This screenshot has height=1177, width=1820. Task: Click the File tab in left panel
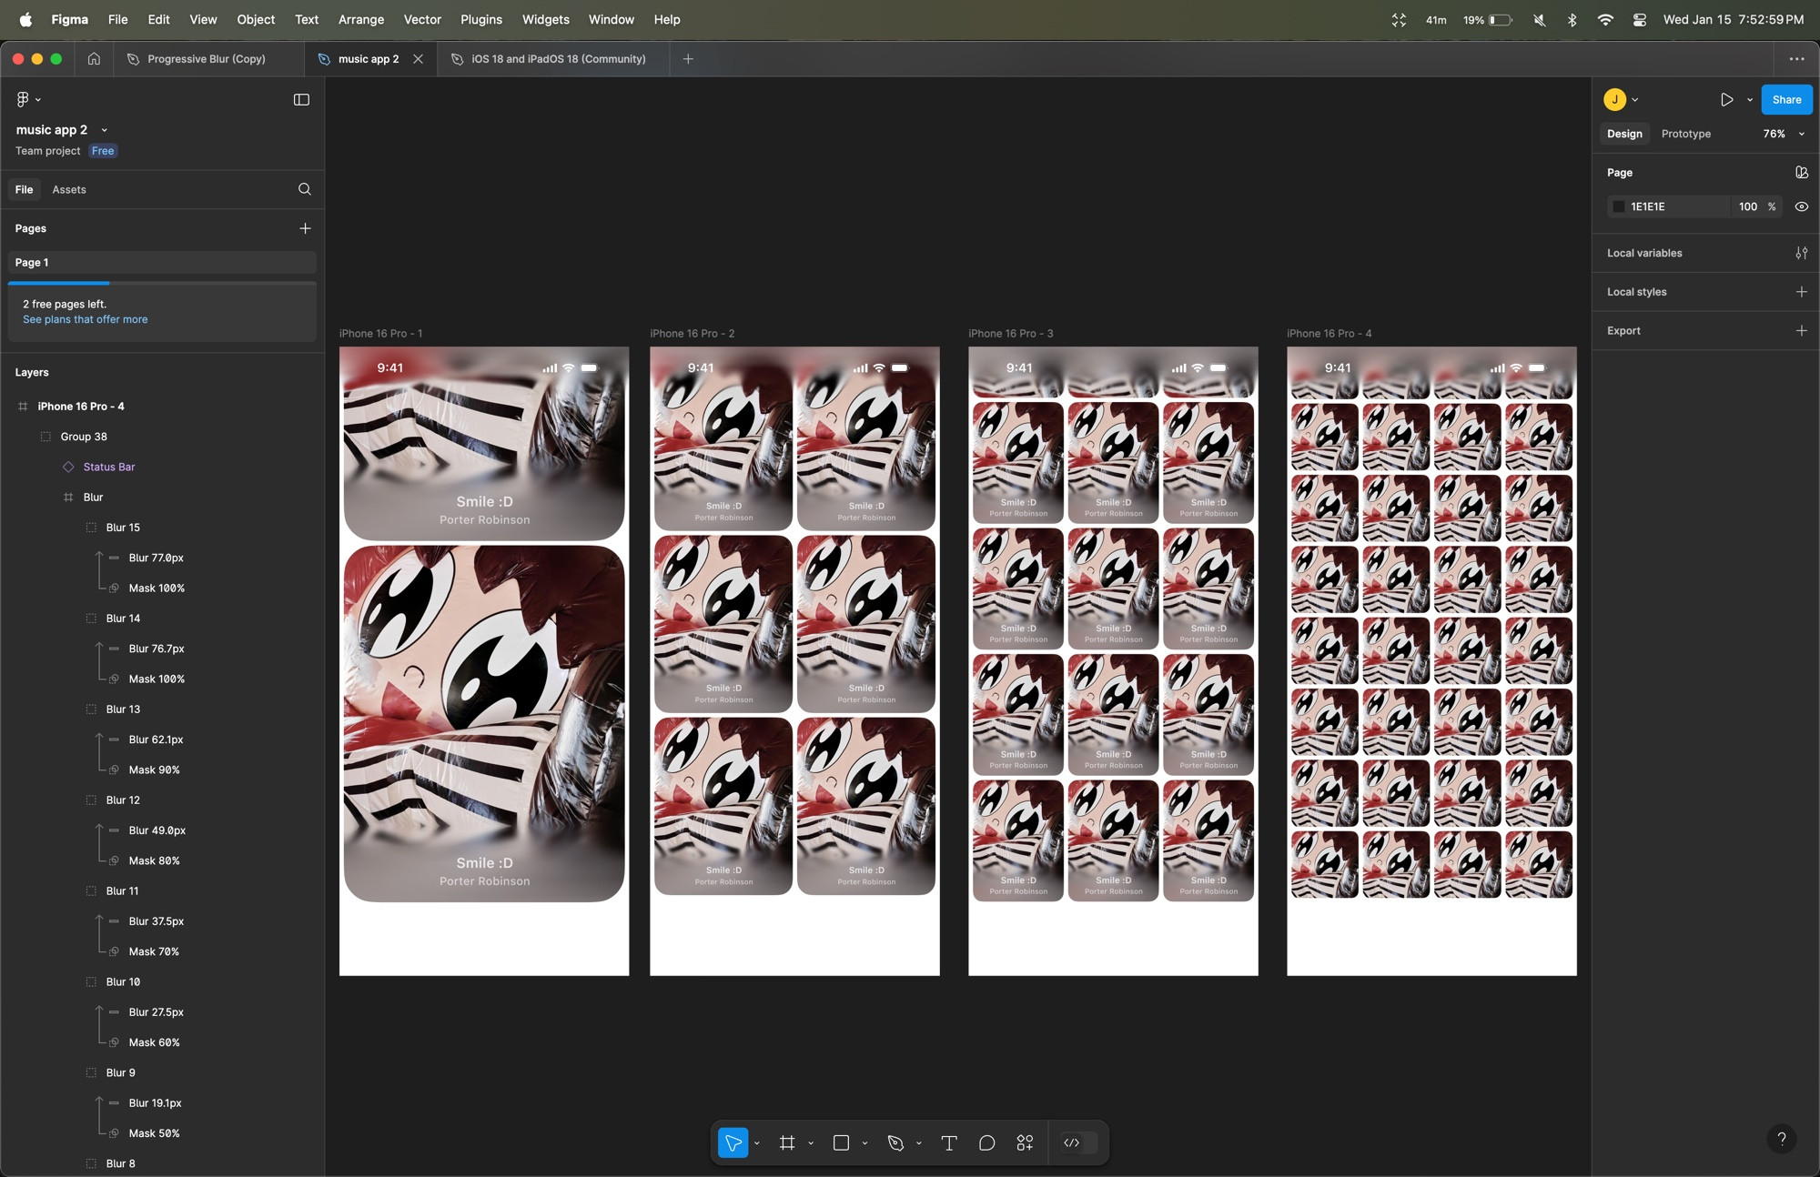click(x=25, y=189)
